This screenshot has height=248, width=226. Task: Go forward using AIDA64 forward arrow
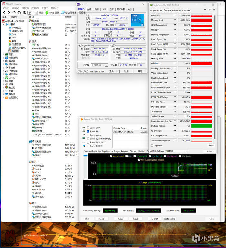point(9,13)
